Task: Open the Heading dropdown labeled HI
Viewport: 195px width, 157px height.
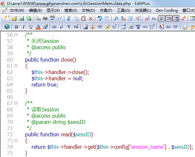Action: coord(76,27)
